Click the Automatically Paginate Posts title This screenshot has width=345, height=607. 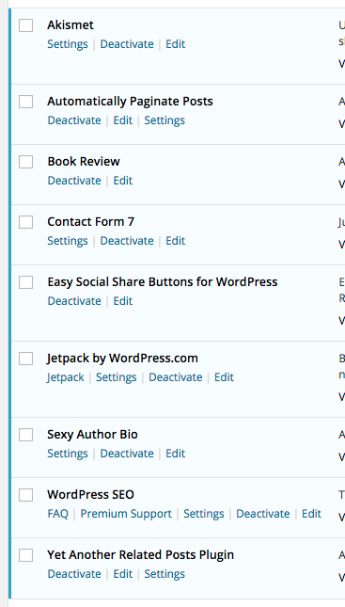[130, 102]
